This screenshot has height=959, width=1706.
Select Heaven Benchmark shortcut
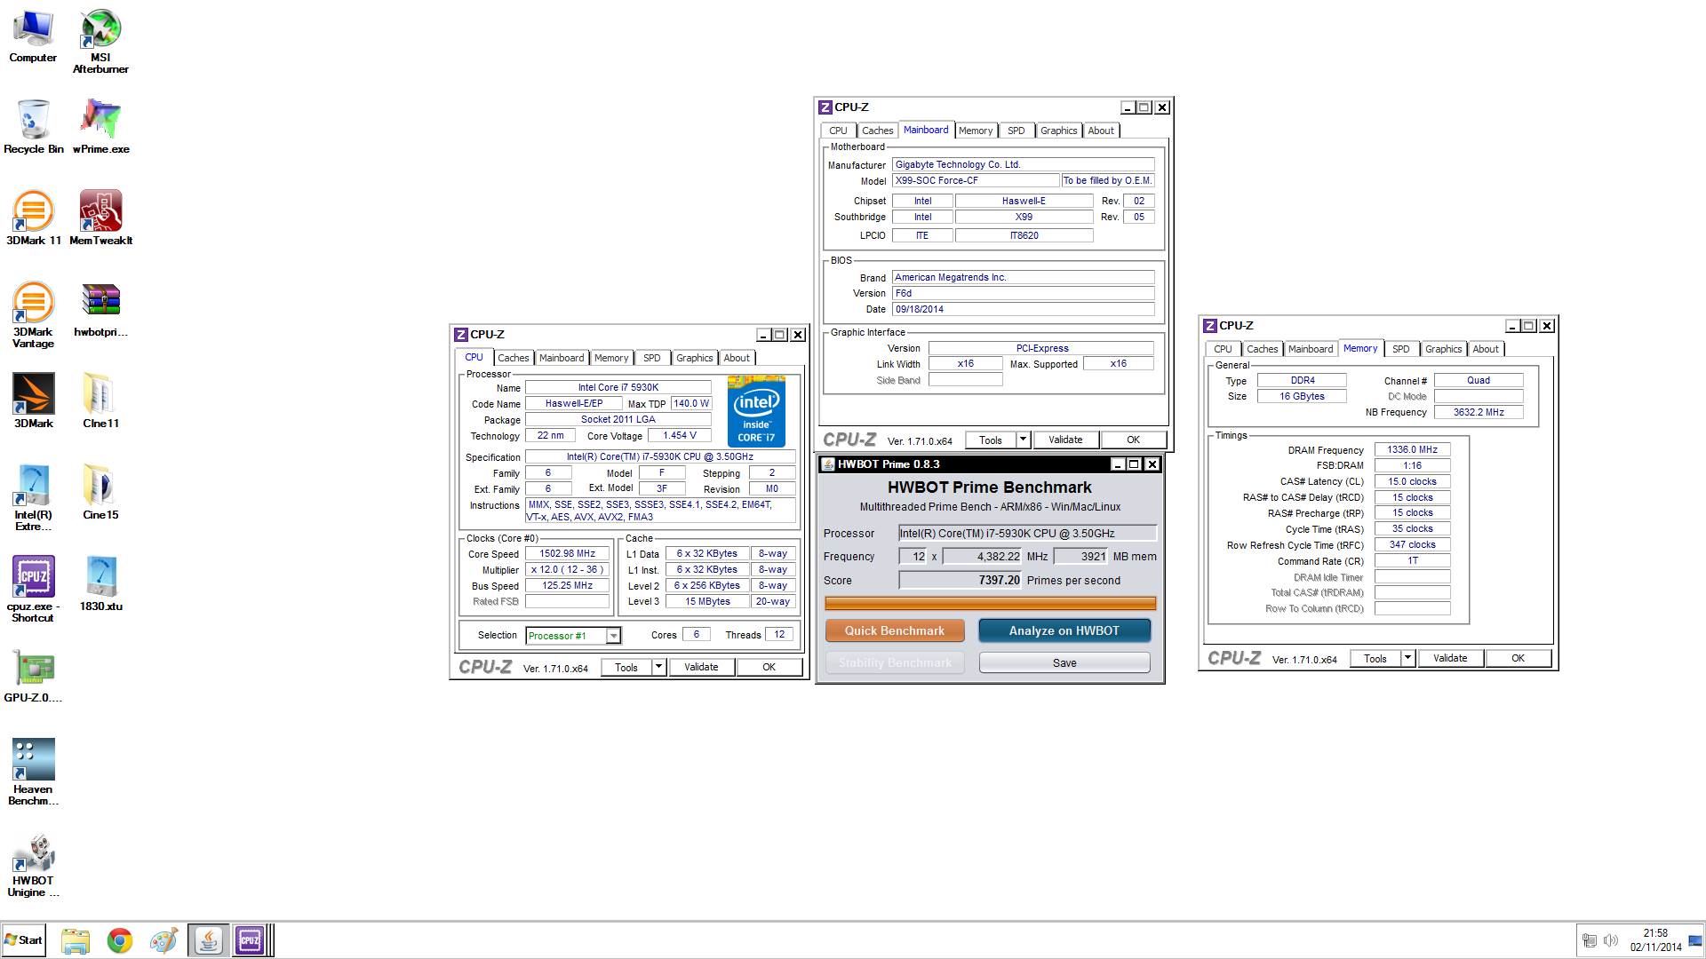coord(33,773)
